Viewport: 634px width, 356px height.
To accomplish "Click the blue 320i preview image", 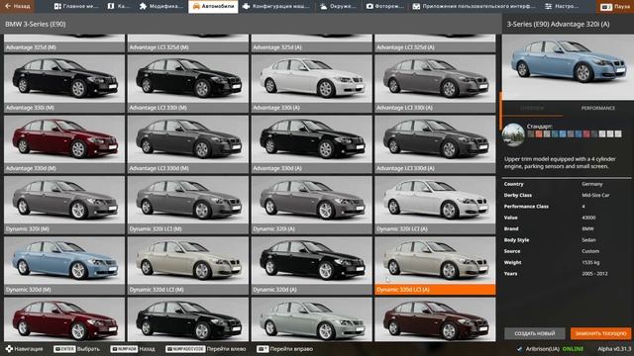I will tap(568, 67).
